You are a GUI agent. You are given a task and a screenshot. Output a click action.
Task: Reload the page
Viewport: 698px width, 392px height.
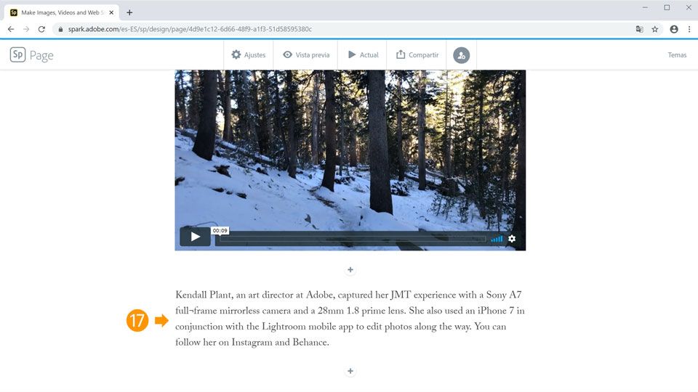(41, 29)
